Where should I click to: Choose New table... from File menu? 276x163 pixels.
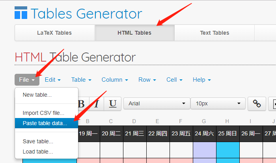coord(47,95)
